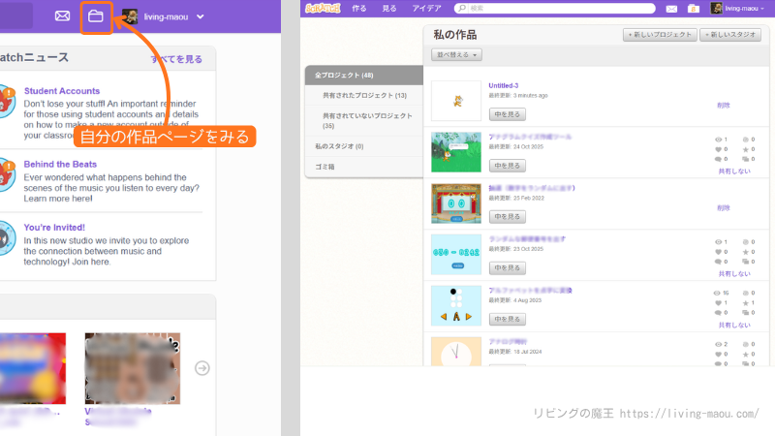The image size is (775, 436).
Task: Click the 新しいプロジェクト button
Action: coord(659,34)
